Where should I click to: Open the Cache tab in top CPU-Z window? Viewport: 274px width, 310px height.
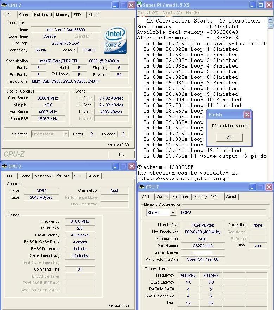pos(25,15)
